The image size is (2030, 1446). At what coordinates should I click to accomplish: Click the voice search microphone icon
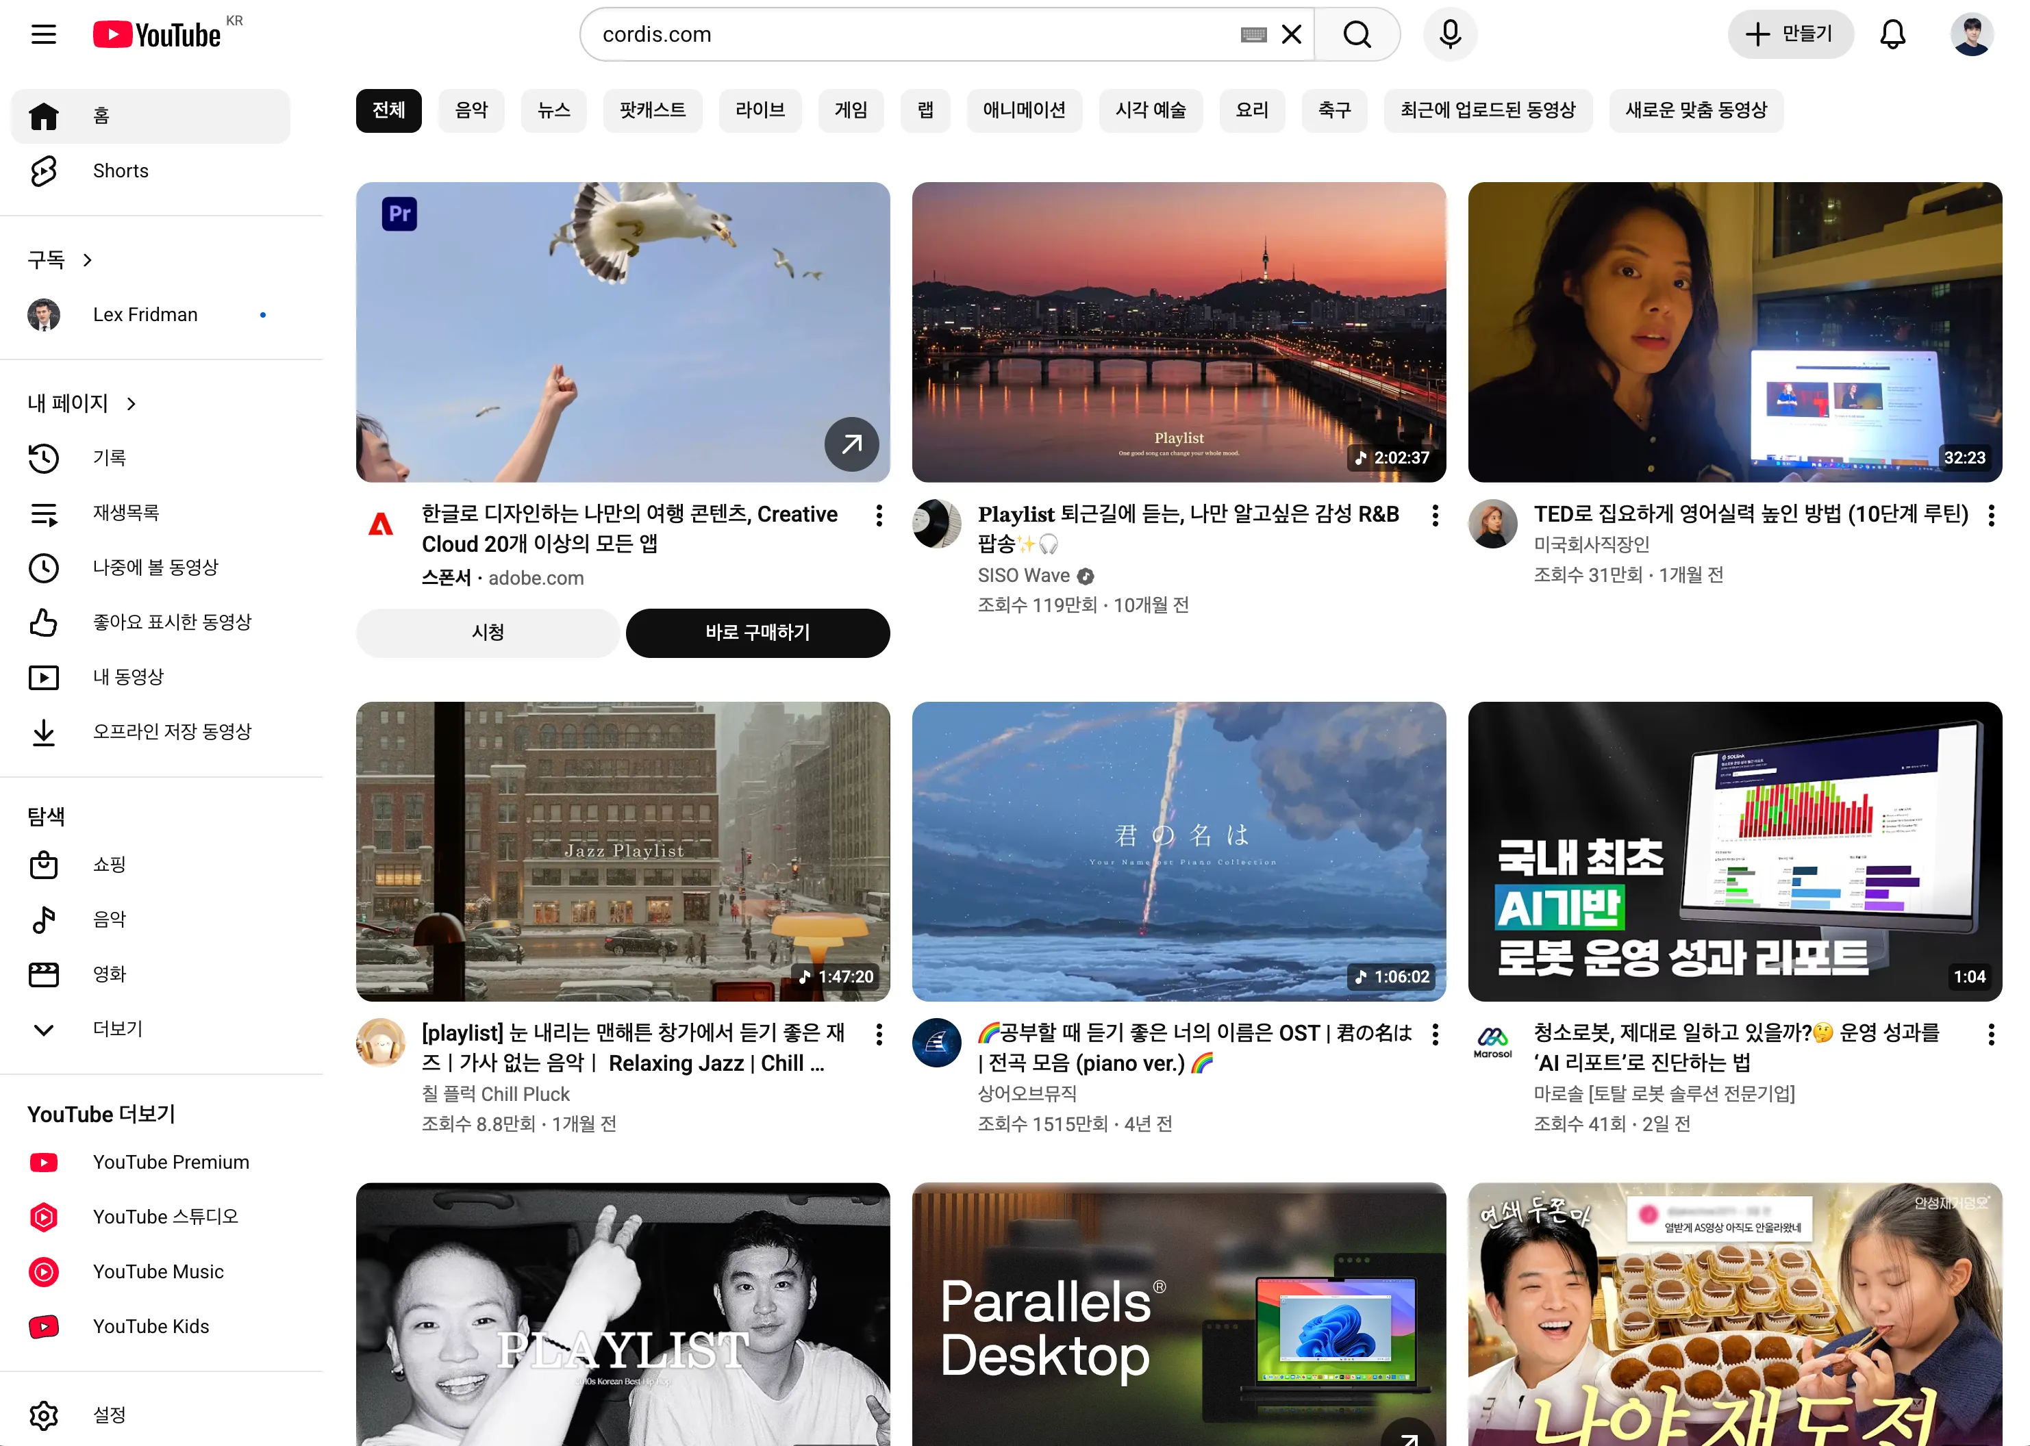(x=1449, y=35)
